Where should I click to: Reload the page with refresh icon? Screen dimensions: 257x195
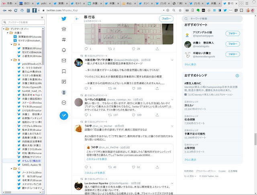(x=16, y=10)
